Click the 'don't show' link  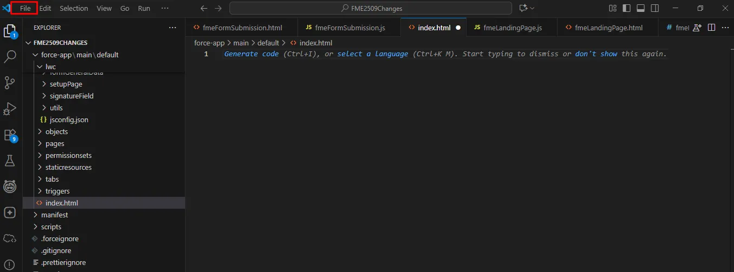[x=596, y=54]
